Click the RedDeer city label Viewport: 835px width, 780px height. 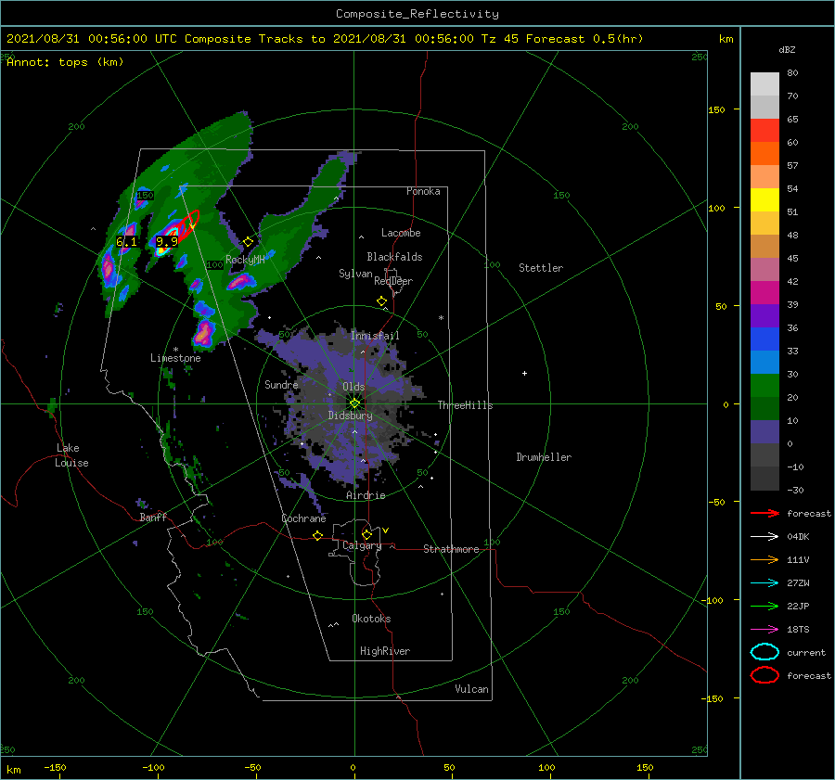tap(393, 281)
